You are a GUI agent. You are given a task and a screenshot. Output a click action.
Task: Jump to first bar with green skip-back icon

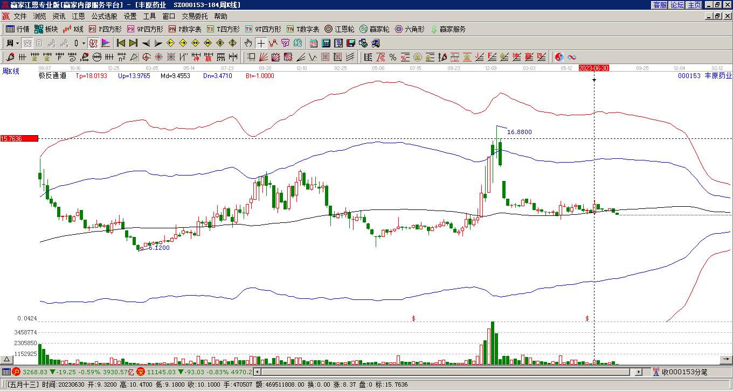[121, 43]
